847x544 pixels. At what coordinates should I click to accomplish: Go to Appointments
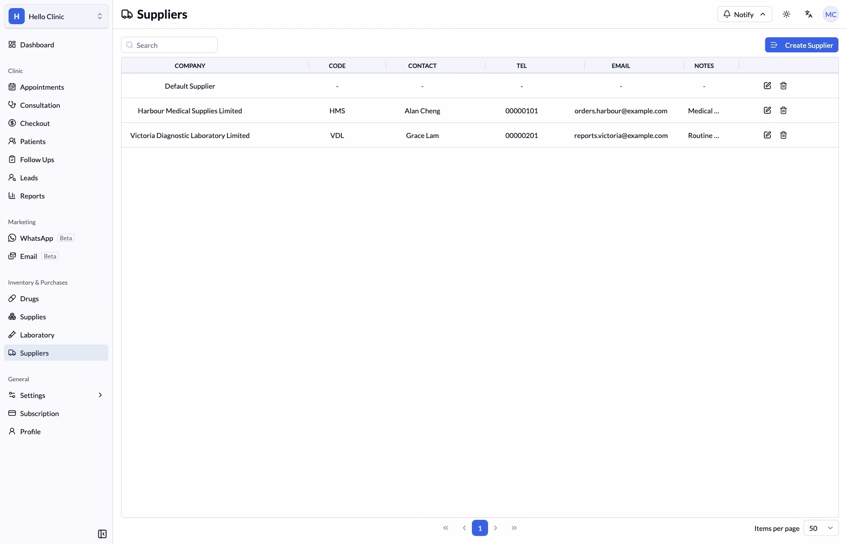coord(56,87)
